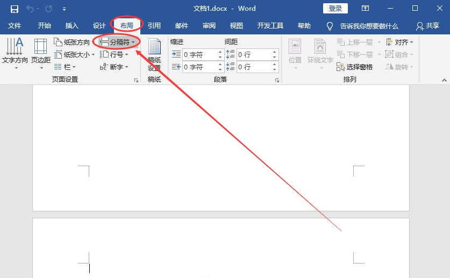This screenshot has height=278, width=450.
Task: Click the Share (共享) icon
Action: (x=427, y=26)
